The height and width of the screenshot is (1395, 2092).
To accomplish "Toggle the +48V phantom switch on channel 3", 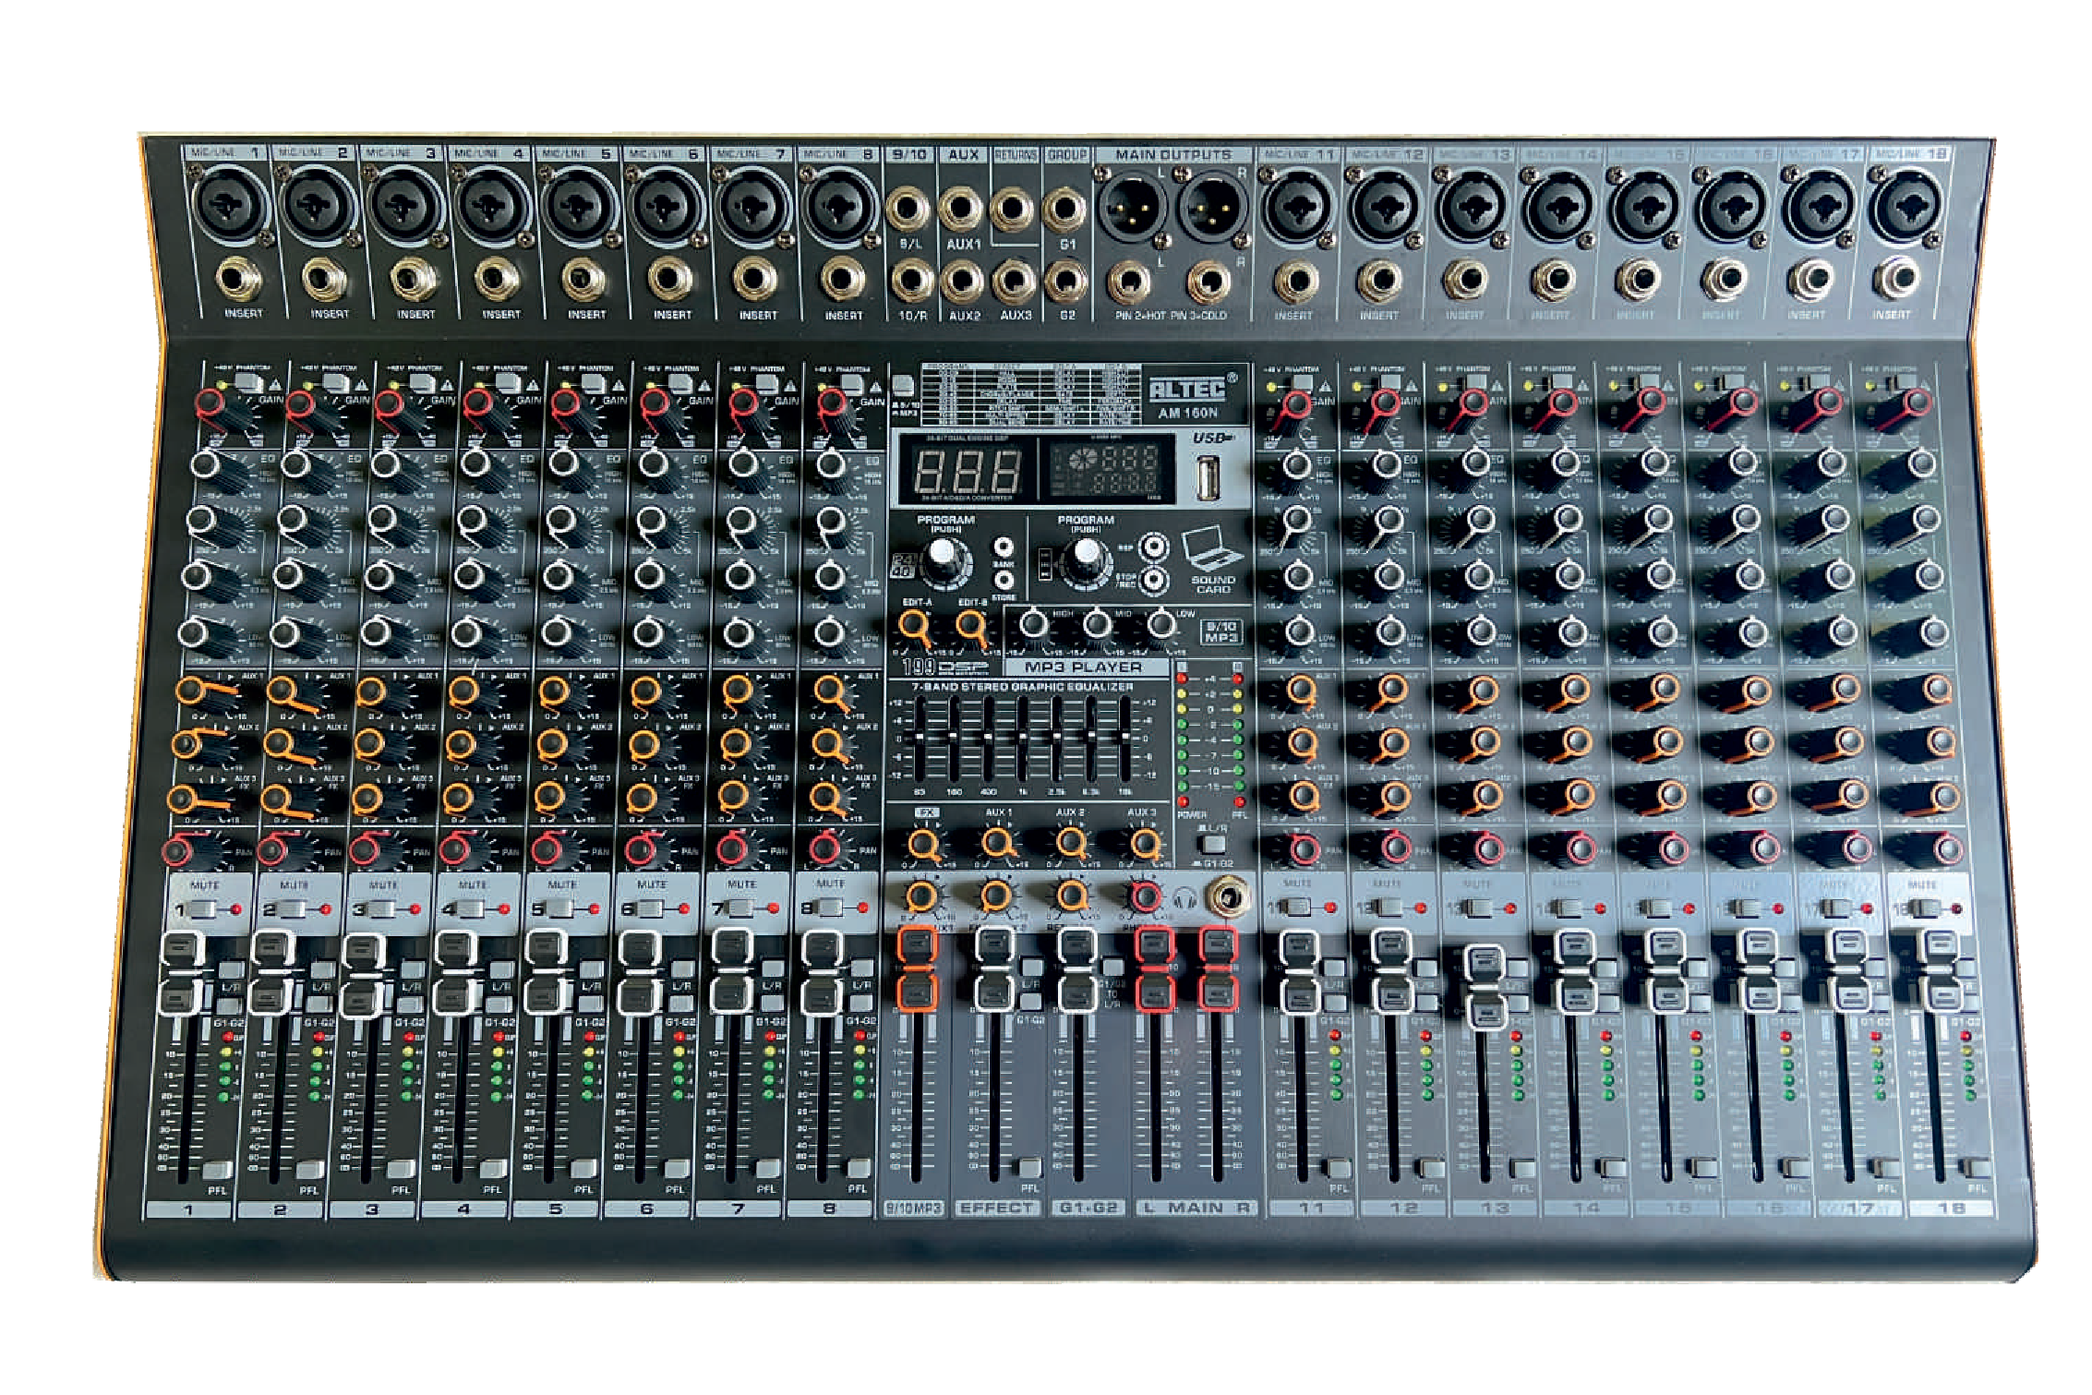I will pos(422,383).
